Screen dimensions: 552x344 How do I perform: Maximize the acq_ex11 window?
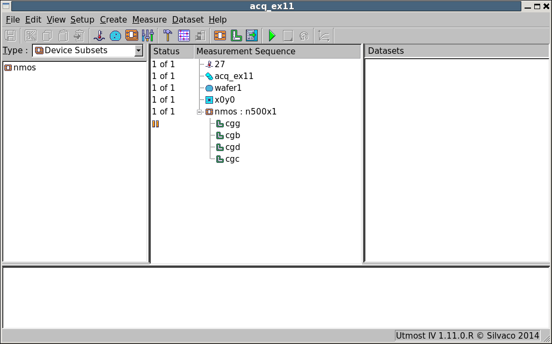(537, 6)
